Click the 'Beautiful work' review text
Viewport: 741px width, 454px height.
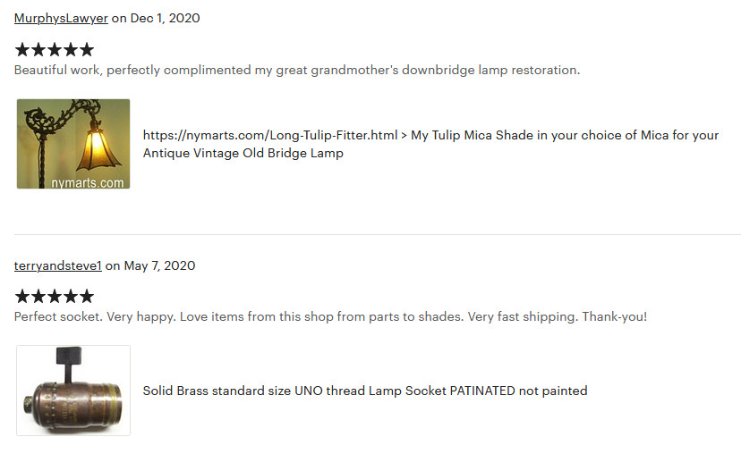pos(297,70)
